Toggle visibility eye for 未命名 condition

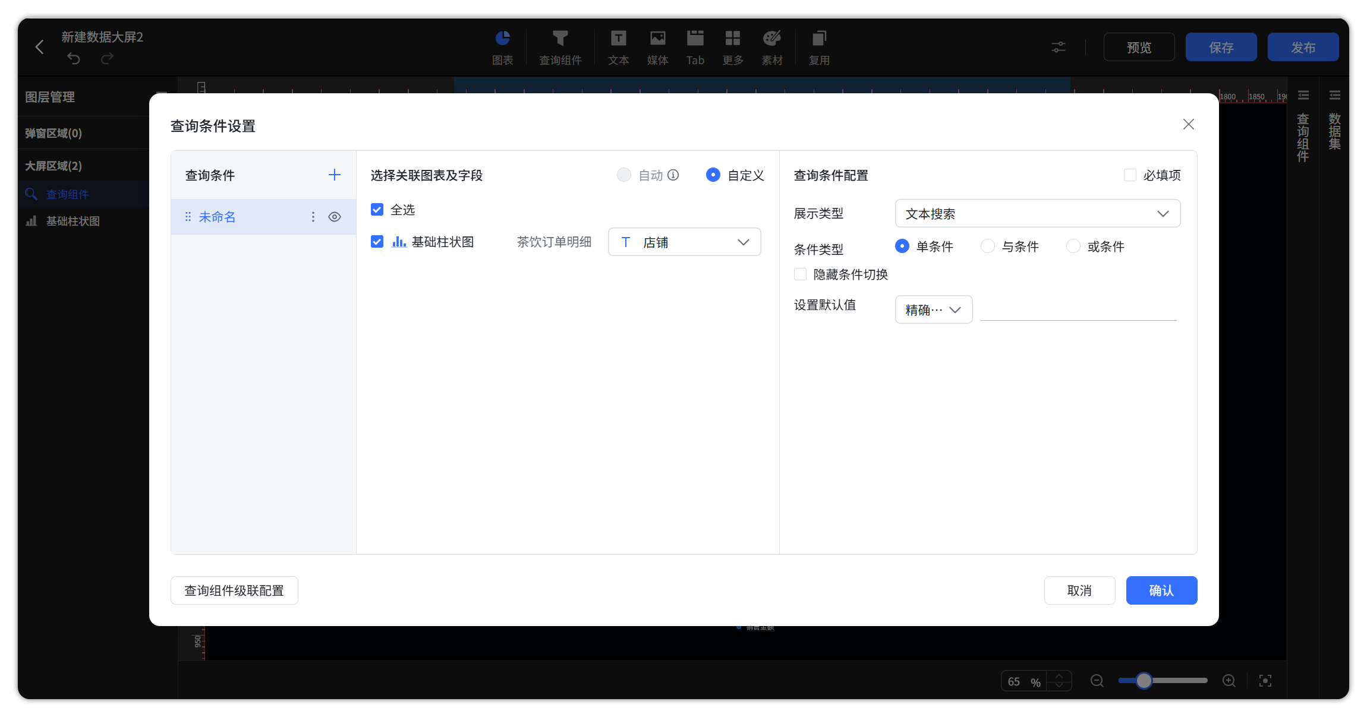335,217
